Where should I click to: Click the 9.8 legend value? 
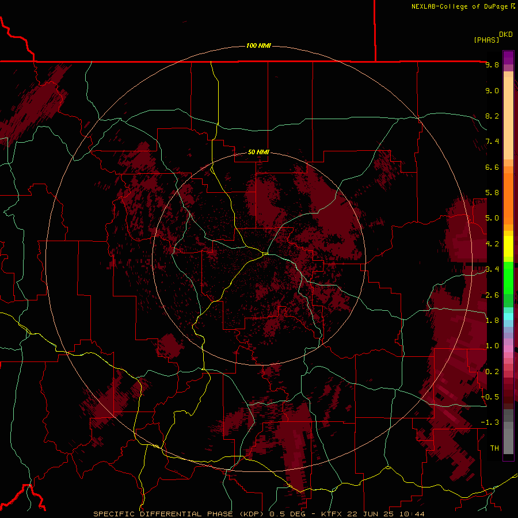pos(492,64)
